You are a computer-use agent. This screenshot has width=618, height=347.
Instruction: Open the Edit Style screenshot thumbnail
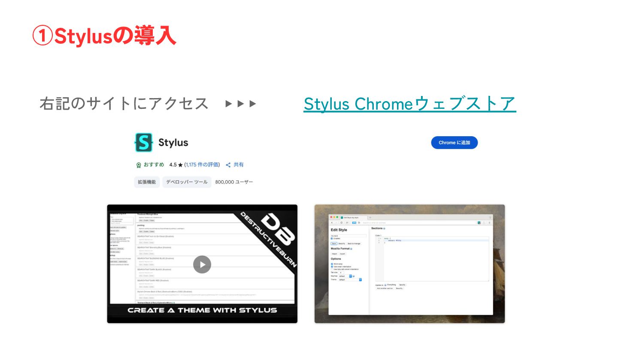[x=409, y=264]
